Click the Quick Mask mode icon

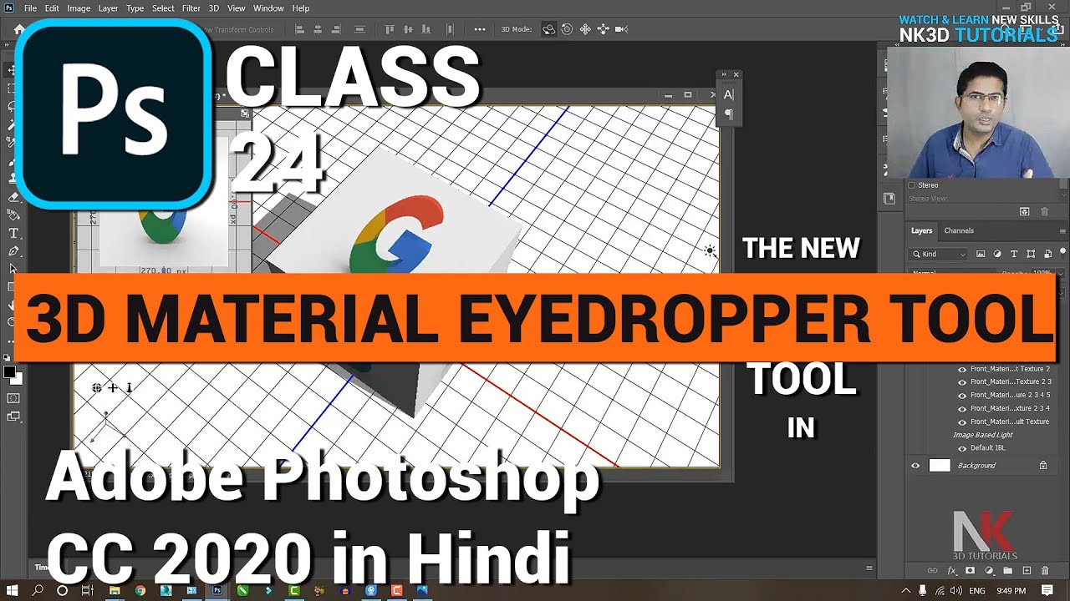(x=13, y=399)
